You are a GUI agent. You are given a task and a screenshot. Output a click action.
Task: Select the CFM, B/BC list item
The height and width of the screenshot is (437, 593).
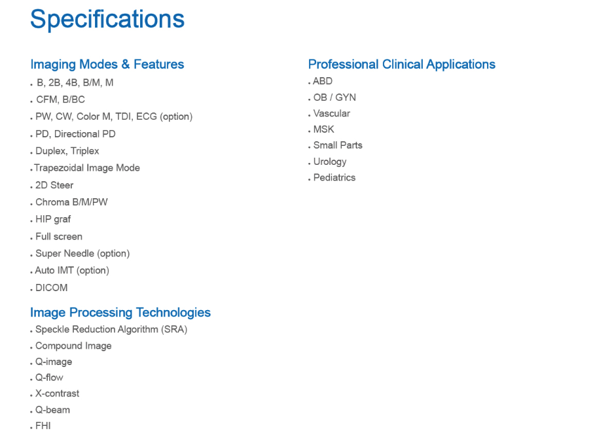coord(60,100)
